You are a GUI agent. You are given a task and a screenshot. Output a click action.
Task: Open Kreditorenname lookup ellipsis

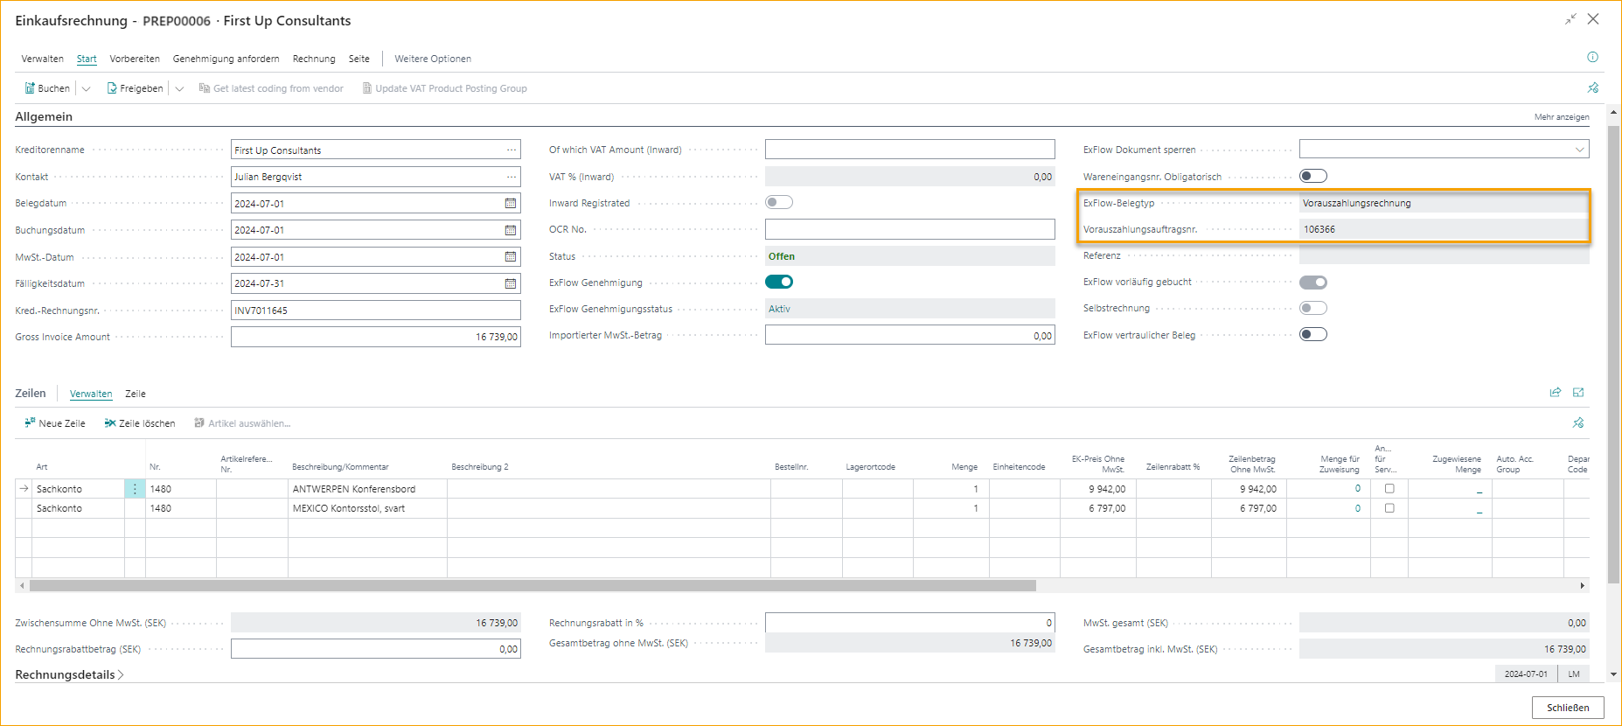point(512,150)
